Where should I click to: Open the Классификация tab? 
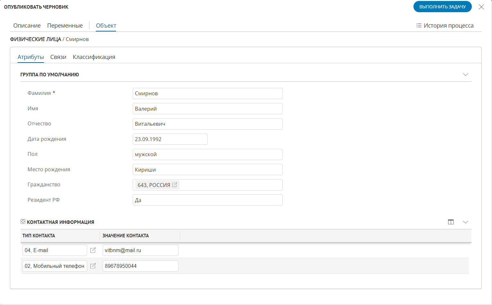(x=94, y=57)
